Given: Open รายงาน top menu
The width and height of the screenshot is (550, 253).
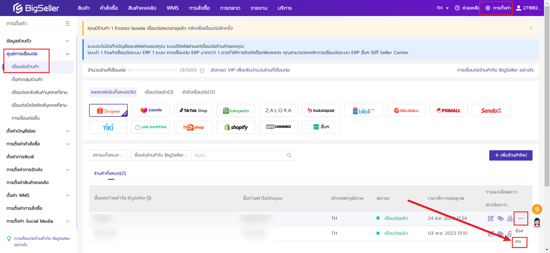Looking at the screenshot, I should coord(259,8).
